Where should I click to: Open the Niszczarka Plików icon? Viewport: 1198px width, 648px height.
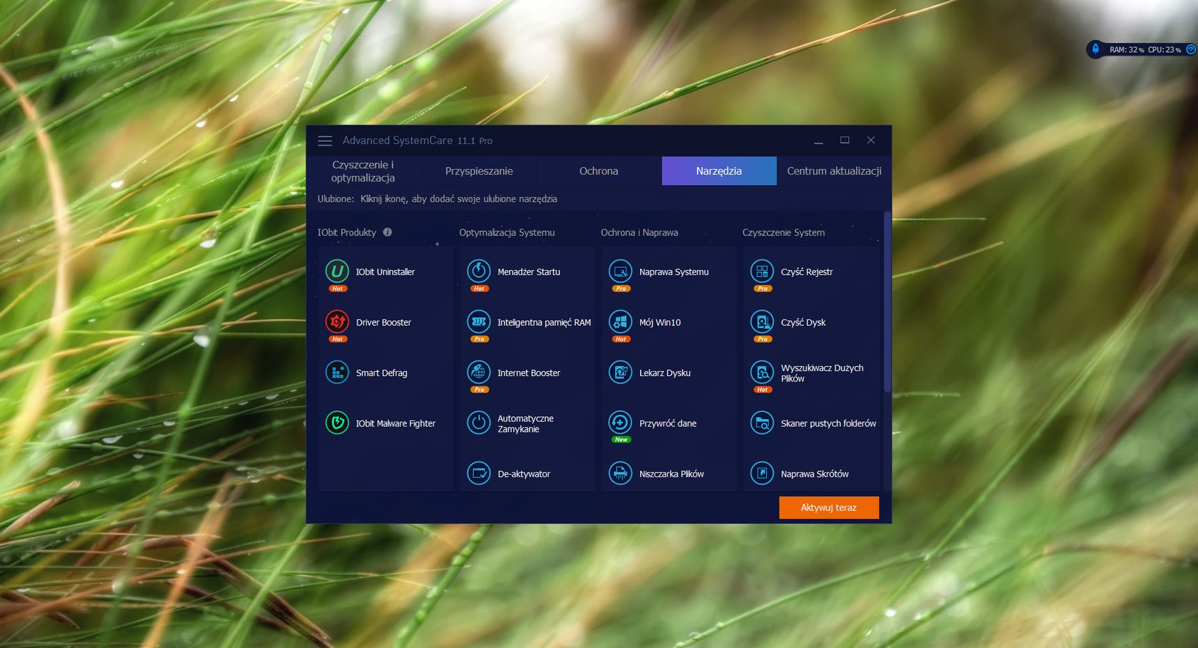(x=620, y=473)
